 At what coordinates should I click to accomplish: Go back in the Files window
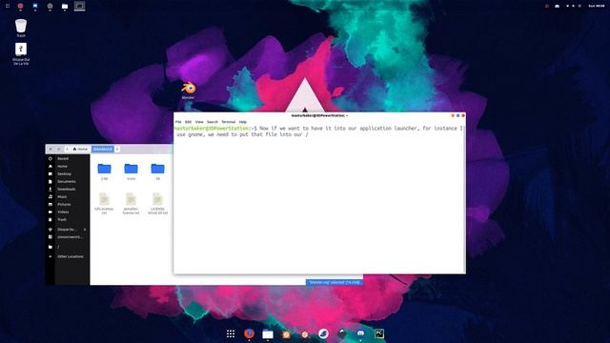pyautogui.click(x=51, y=149)
